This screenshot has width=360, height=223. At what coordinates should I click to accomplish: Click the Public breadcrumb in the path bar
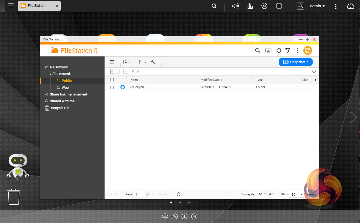tap(136, 71)
